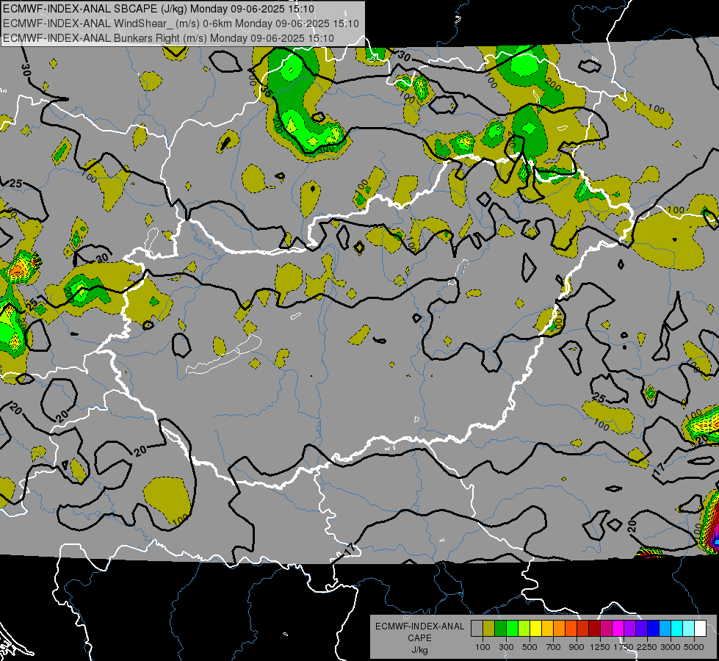Click the dark red legend swatch before 1250
The width and height of the screenshot is (719, 661).
595,628
